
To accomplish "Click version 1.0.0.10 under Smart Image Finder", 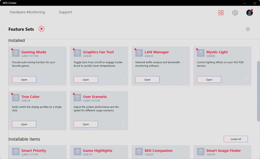I will (x=211, y=154).
